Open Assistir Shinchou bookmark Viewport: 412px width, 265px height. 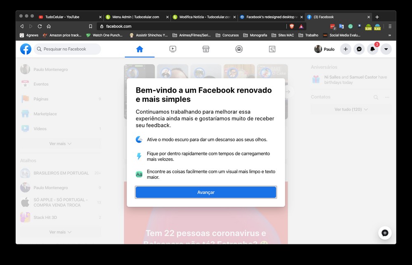148,35
